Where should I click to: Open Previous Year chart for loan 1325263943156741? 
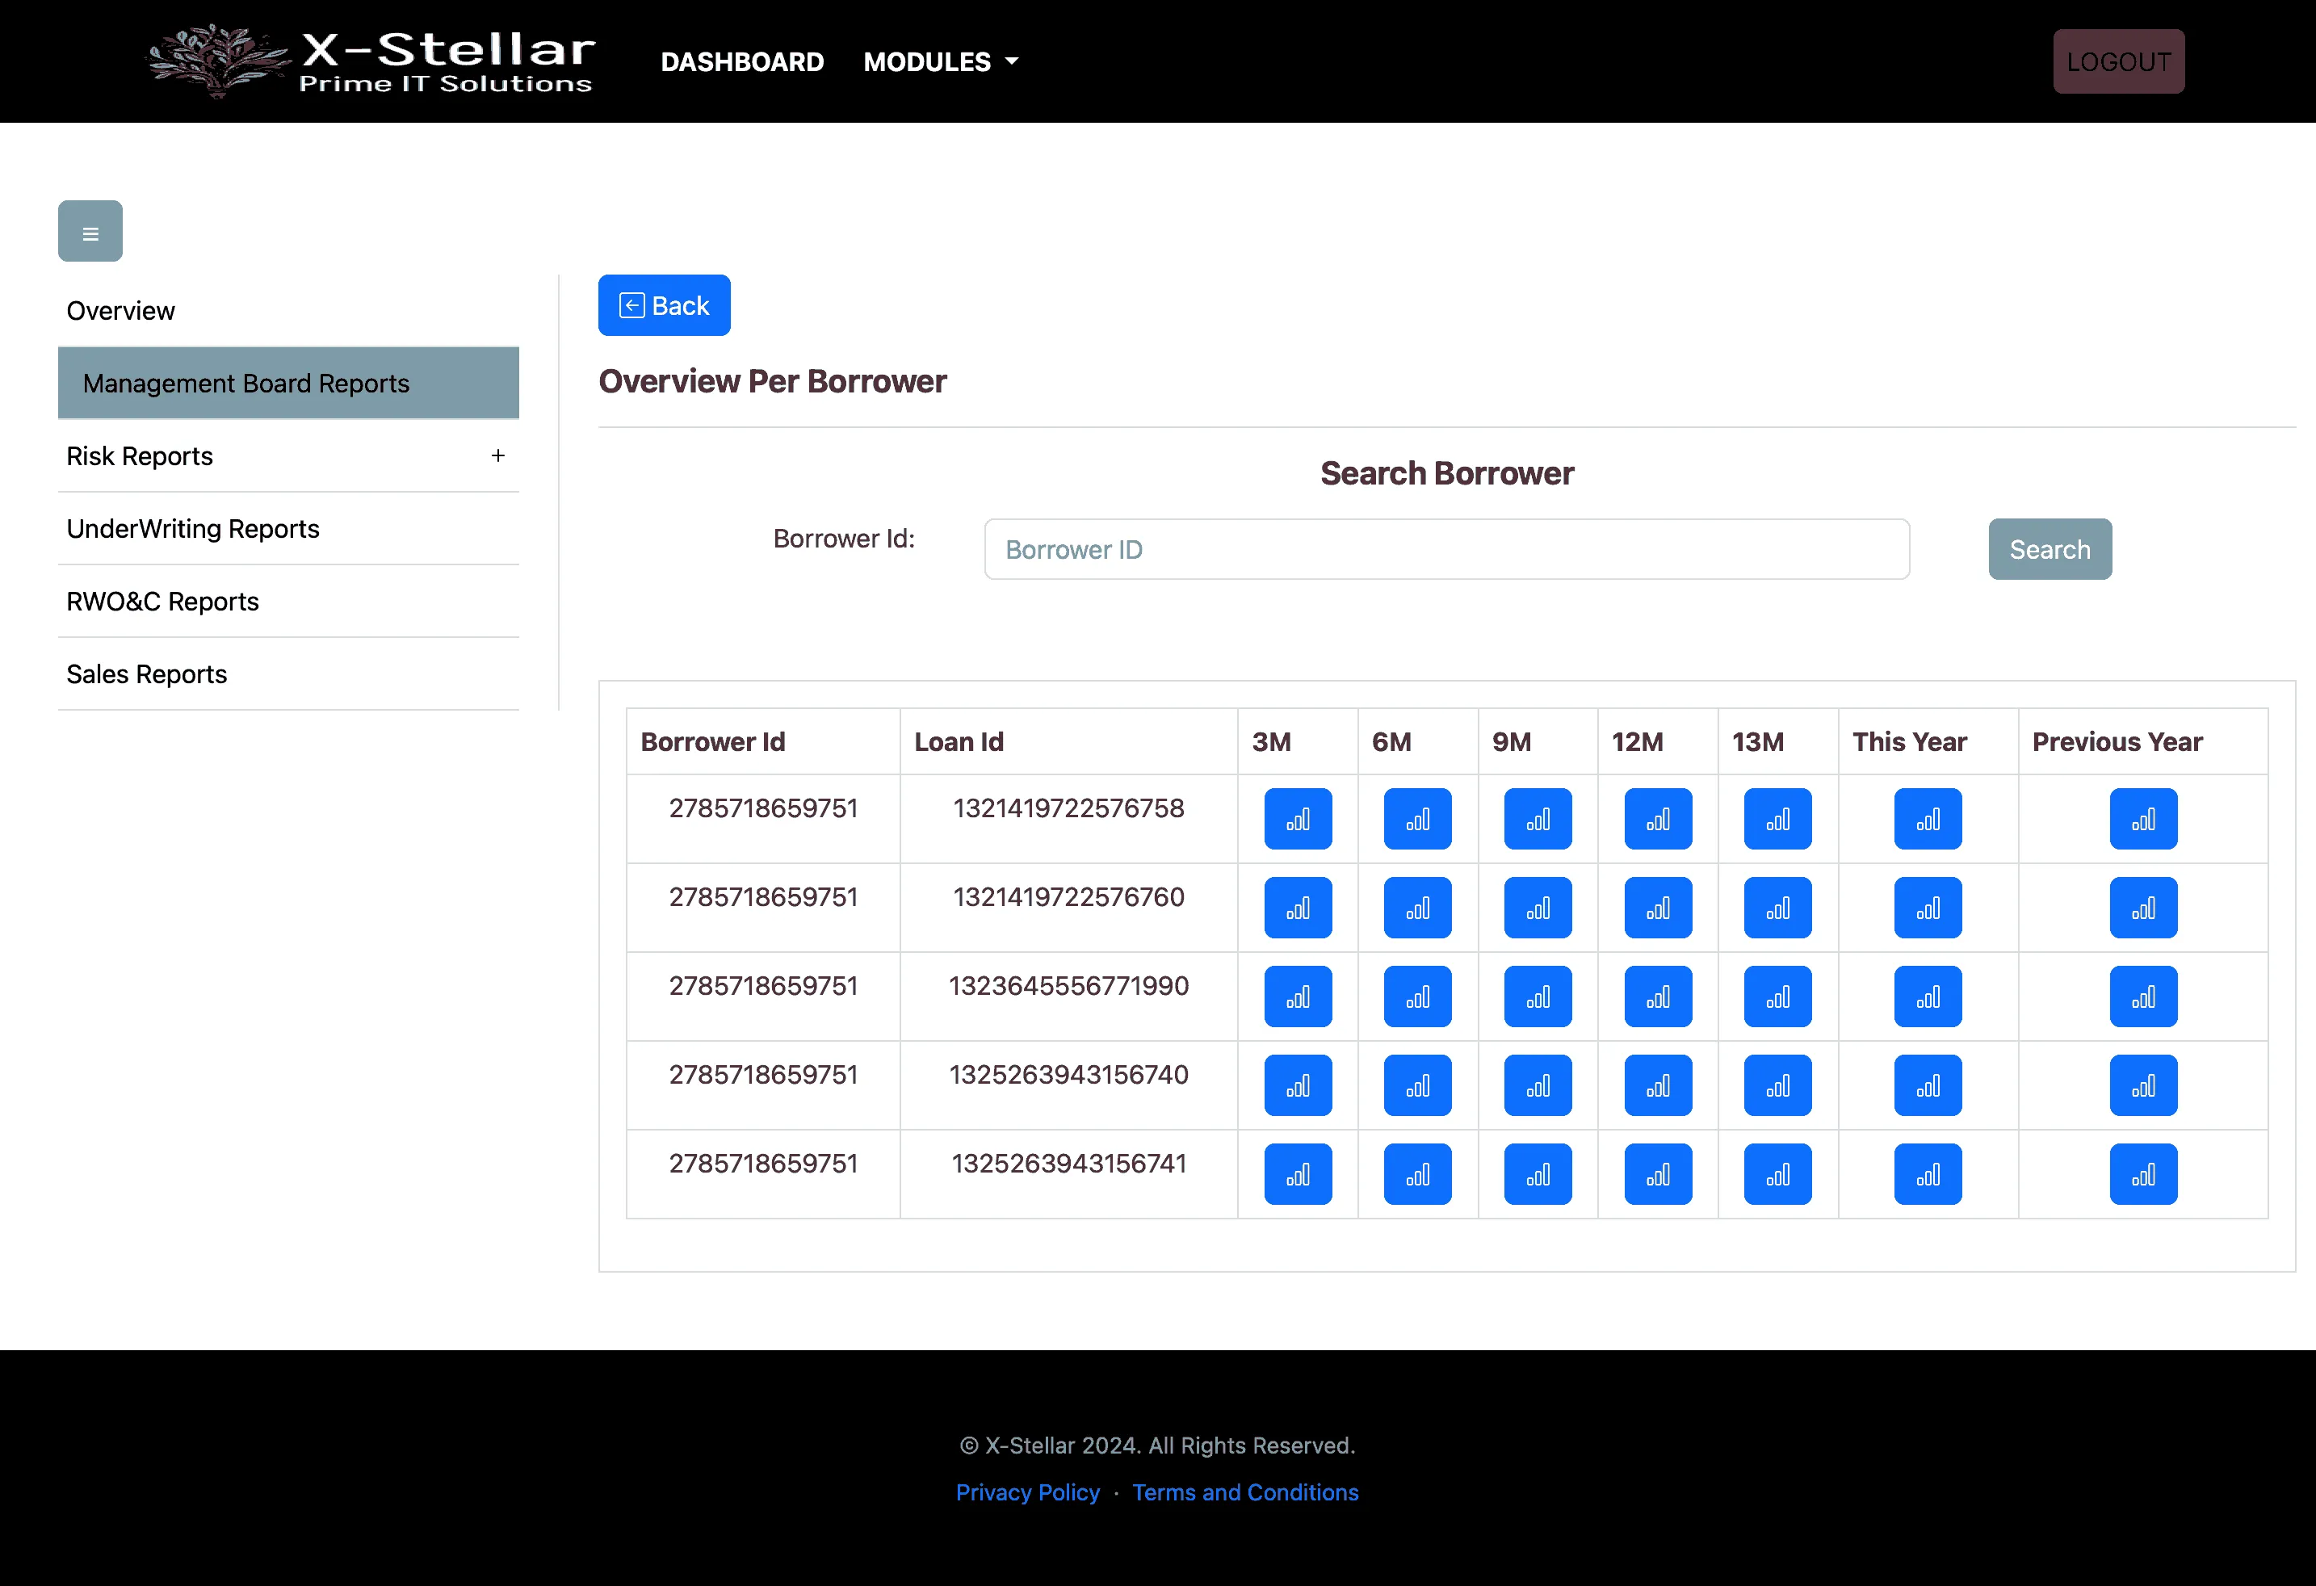tap(2142, 1174)
